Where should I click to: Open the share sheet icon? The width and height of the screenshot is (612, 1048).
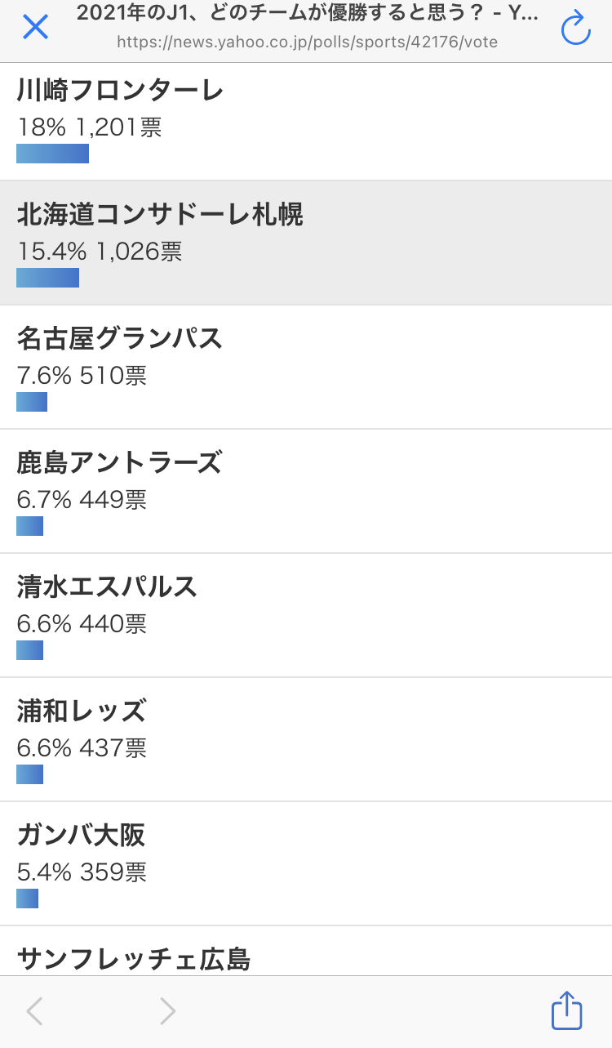pos(567,1011)
